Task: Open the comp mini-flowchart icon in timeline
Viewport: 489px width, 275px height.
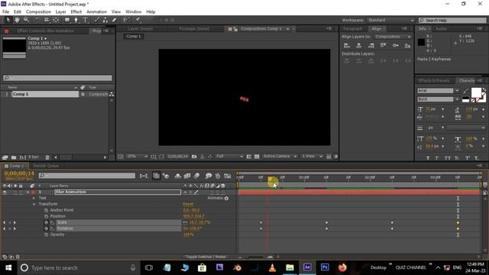Action: (x=144, y=176)
